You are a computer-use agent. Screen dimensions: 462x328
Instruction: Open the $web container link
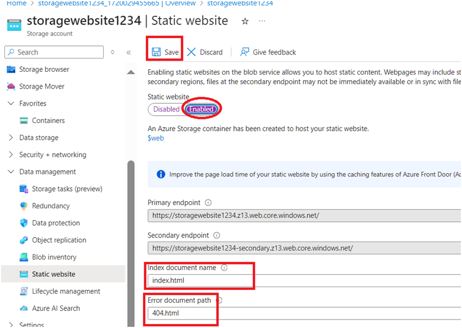[x=155, y=138]
